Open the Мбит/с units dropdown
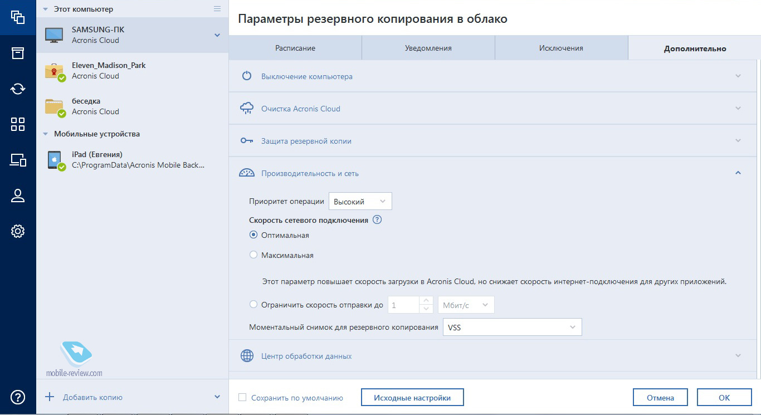 click(466, 305)
